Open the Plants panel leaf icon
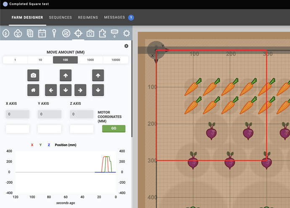 pyautogui.click(x=6, y=34)
